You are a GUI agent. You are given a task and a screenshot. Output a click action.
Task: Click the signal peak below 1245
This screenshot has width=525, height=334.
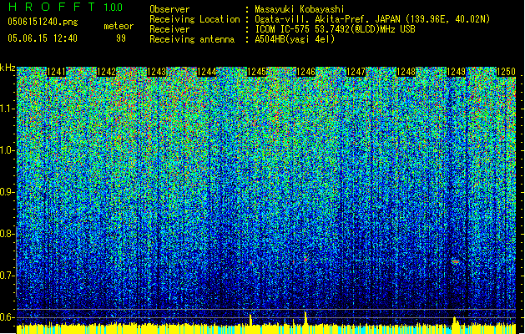click(x=250, y=319)
